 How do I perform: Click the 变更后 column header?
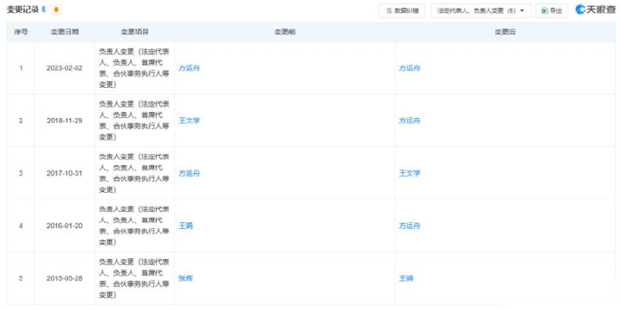(x=505, y=32)
